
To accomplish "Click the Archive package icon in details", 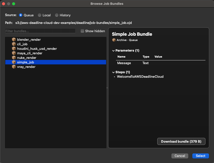I will click(x=114, y=40).
